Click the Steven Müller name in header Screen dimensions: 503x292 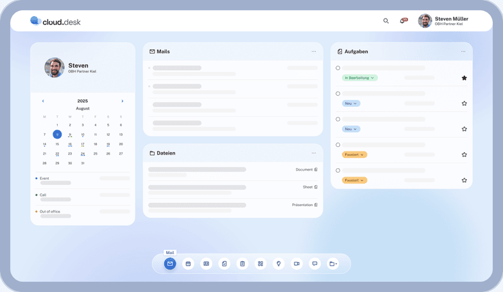tap(452, 19)
